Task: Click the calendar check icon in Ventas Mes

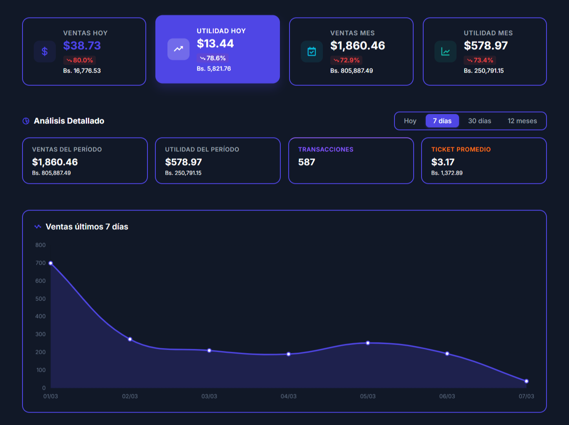Action: tap(312, 52)
